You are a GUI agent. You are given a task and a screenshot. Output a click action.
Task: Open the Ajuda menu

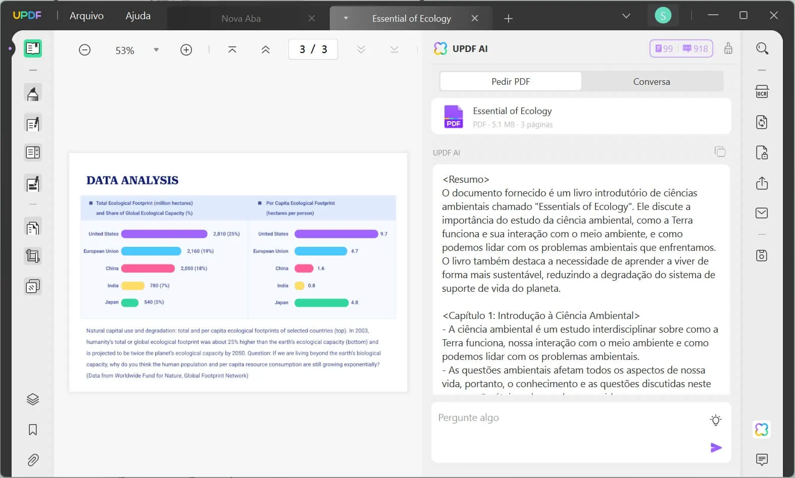point(138,16)
